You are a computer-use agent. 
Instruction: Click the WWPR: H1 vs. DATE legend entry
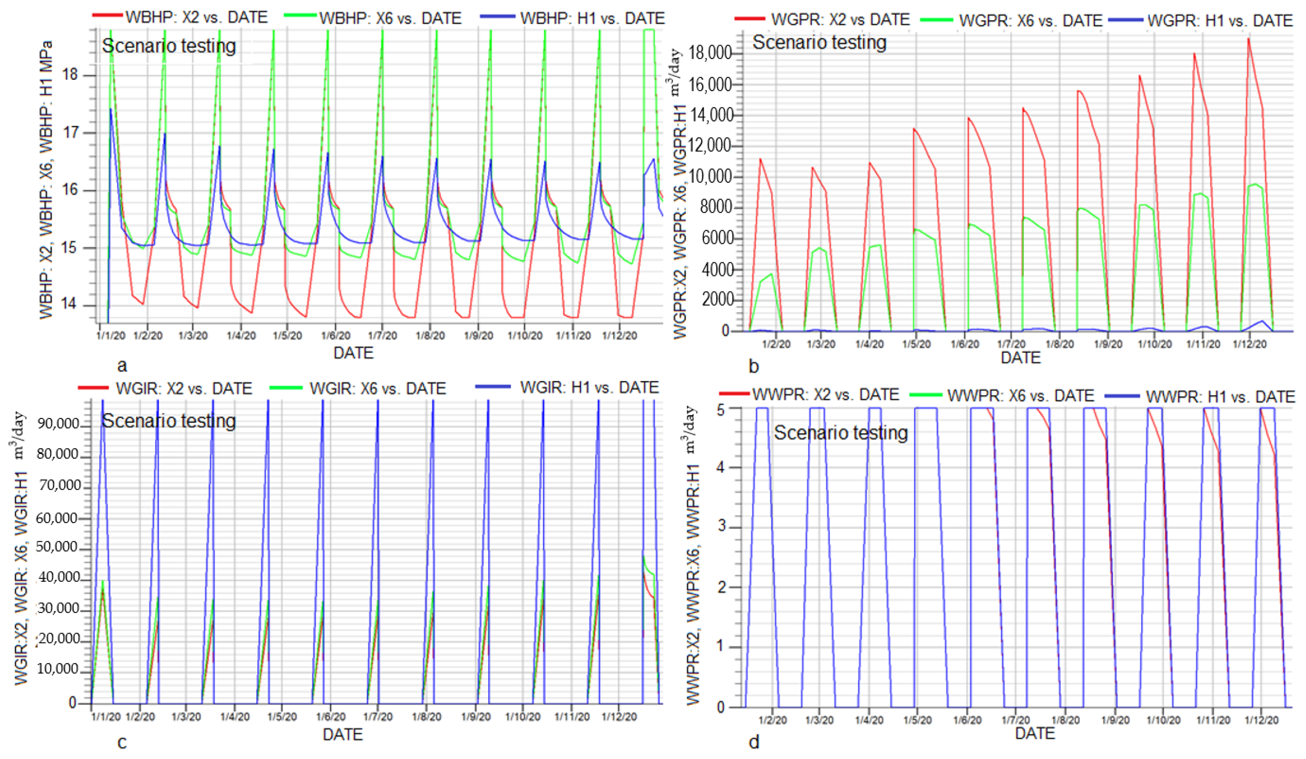tap(1220, 397)
